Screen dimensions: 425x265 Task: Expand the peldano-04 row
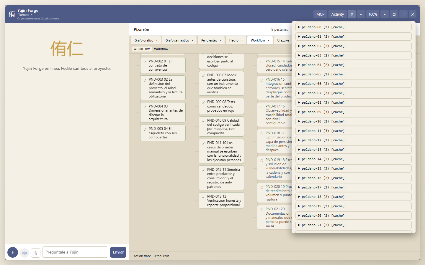[x=354, y=65]
